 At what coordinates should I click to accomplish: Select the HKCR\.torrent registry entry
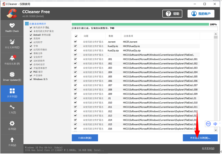[130, 42]
